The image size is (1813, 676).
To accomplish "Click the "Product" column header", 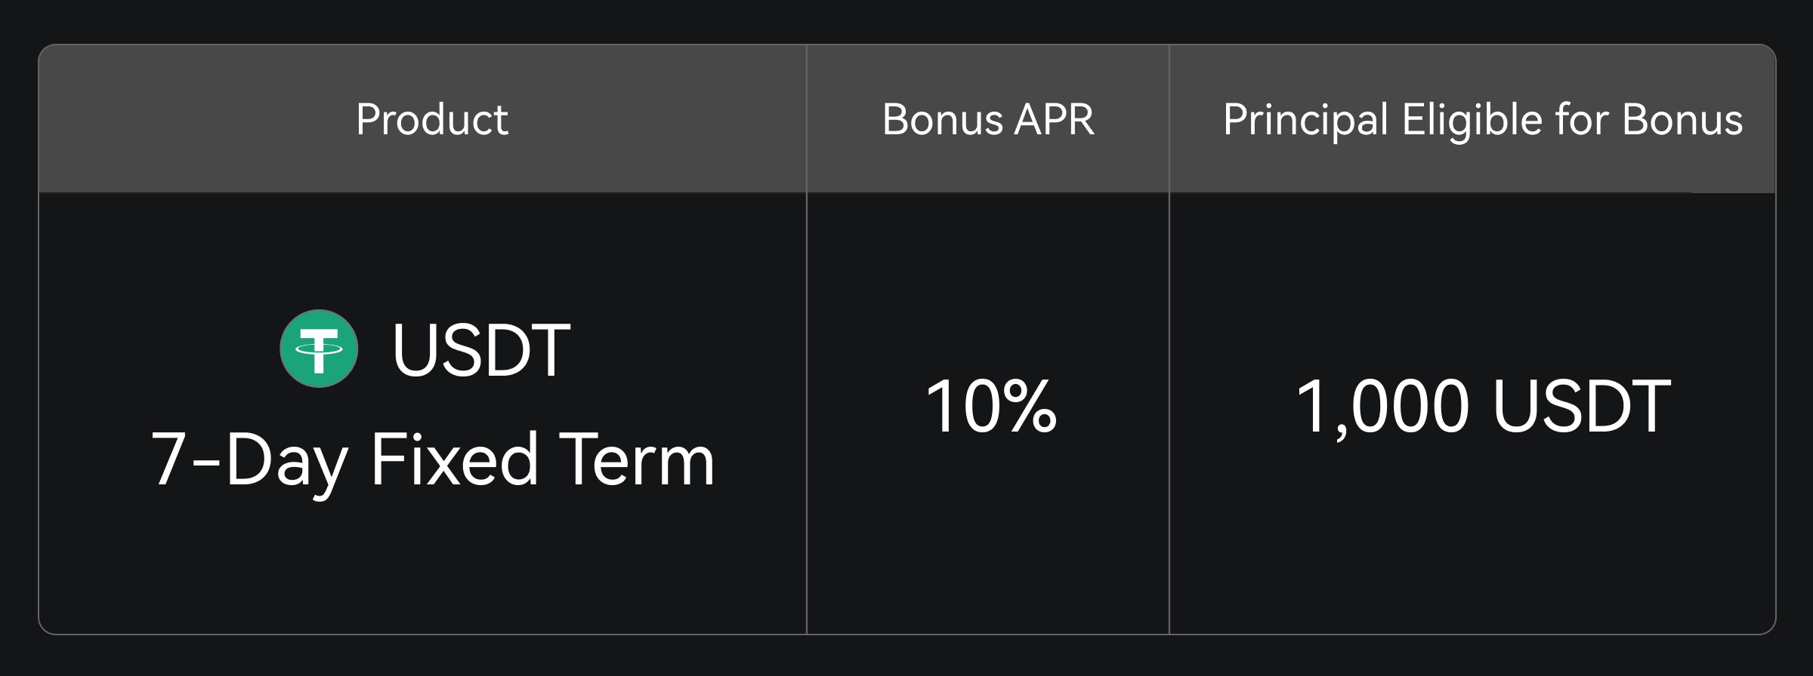I will [432, 119].
